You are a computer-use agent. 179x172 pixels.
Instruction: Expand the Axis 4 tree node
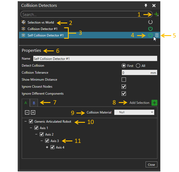pyautogui.click(x=47, y=147)
